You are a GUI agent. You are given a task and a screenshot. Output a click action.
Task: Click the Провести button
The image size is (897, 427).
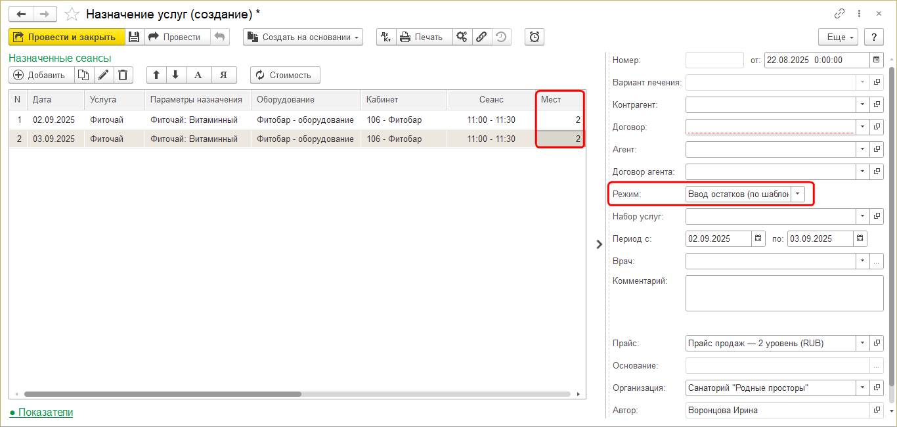pyautogui.click(x=177, y=37)
